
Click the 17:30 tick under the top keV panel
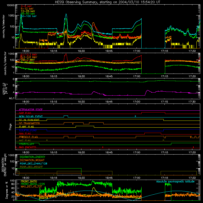click(192, 51)
